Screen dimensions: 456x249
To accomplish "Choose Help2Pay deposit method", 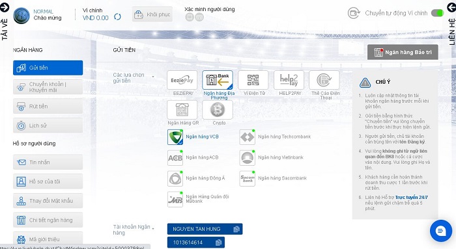I will coord(289,80).
